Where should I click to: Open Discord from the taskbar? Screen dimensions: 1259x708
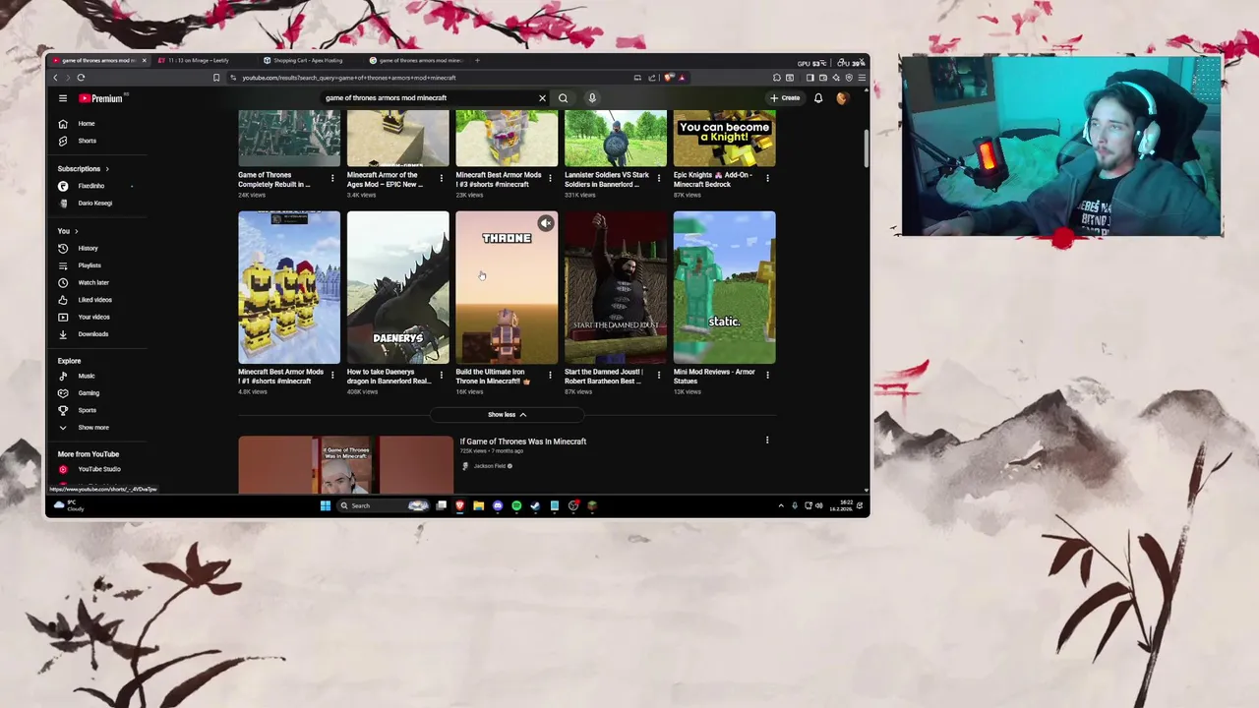click(498, 505)
